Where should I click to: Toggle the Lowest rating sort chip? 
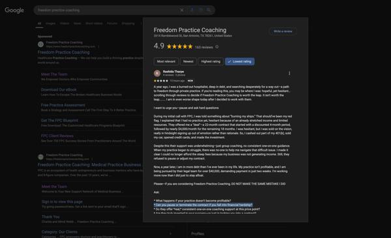click(x=240, y=61)
